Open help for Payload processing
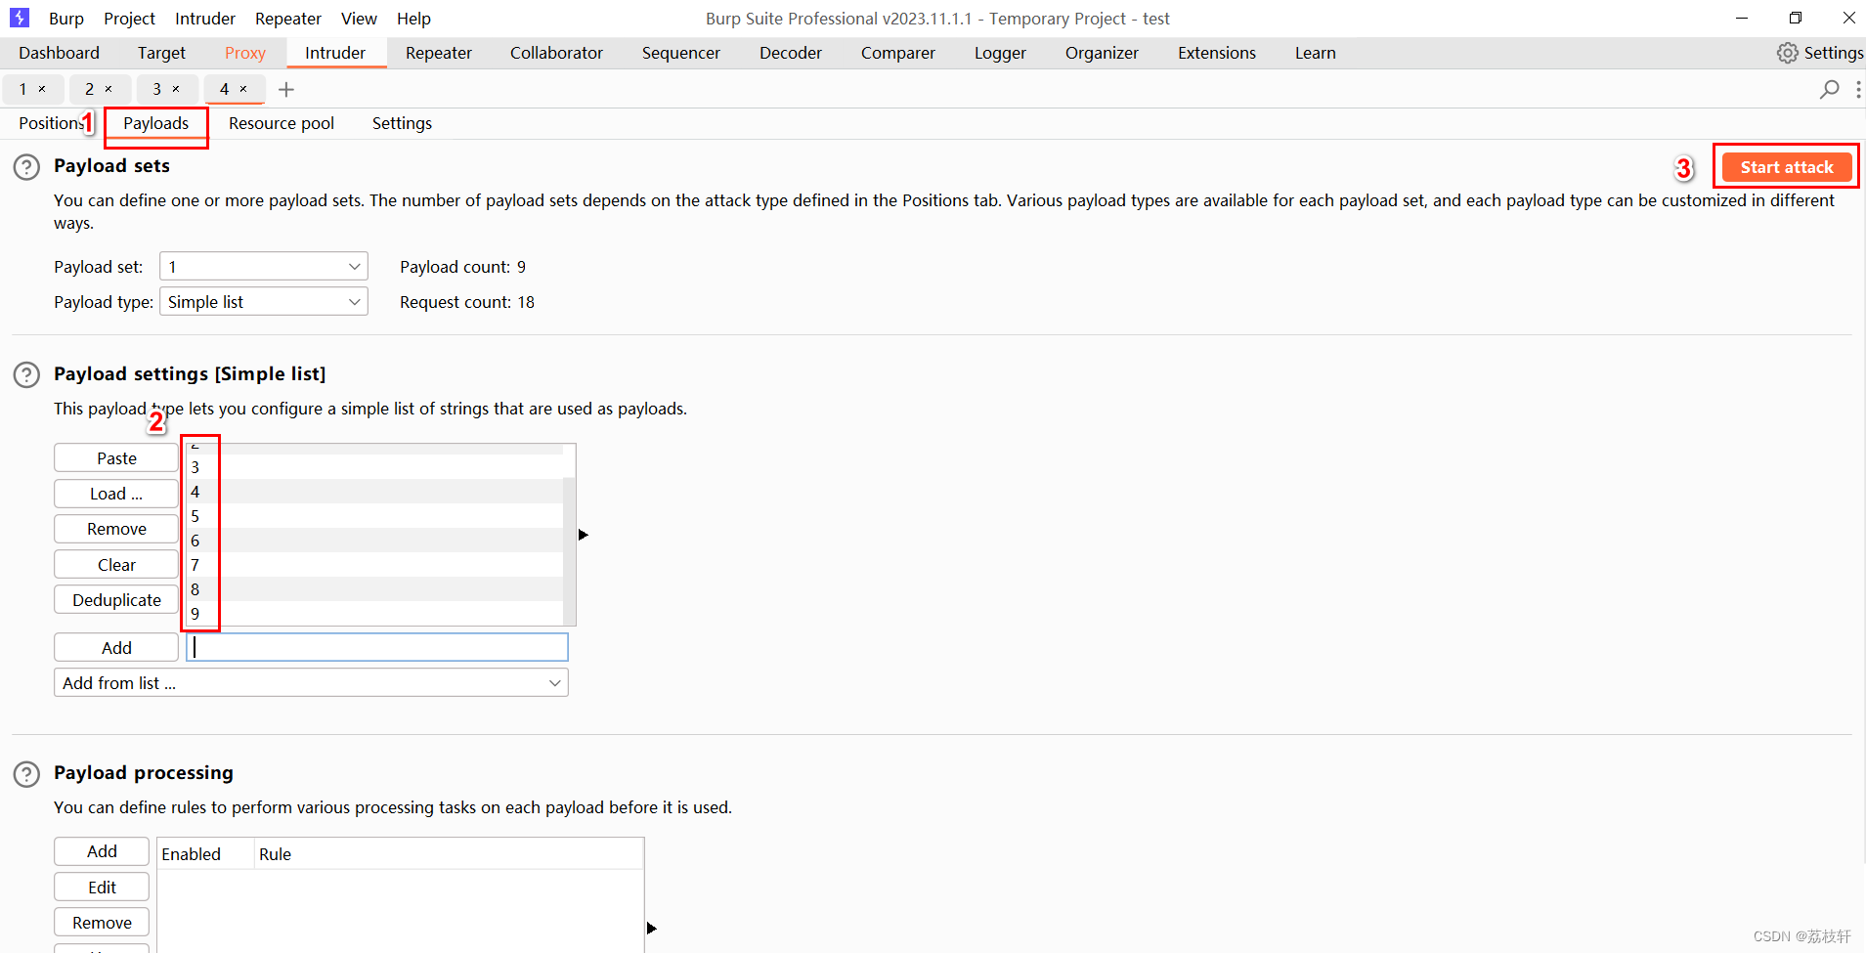This screenshot has width=1866, height=953. [26, 774]
